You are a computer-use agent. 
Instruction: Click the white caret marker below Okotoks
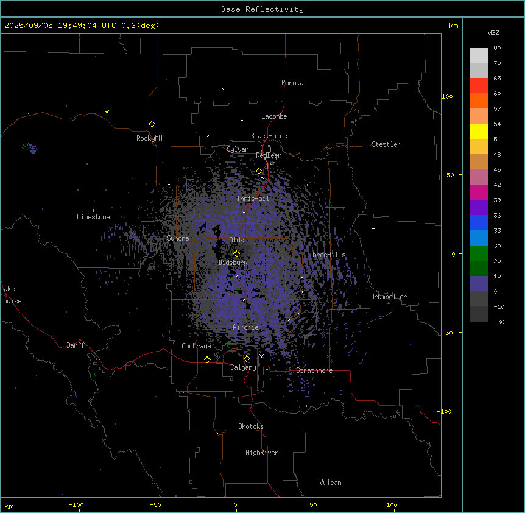click(x=219, y=433)
